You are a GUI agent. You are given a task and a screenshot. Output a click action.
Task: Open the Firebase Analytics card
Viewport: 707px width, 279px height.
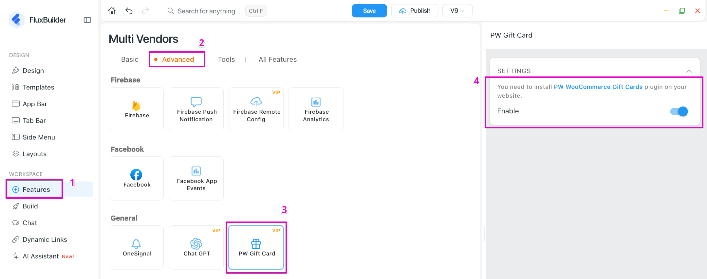pyautogui.click(x=316, y=109)
